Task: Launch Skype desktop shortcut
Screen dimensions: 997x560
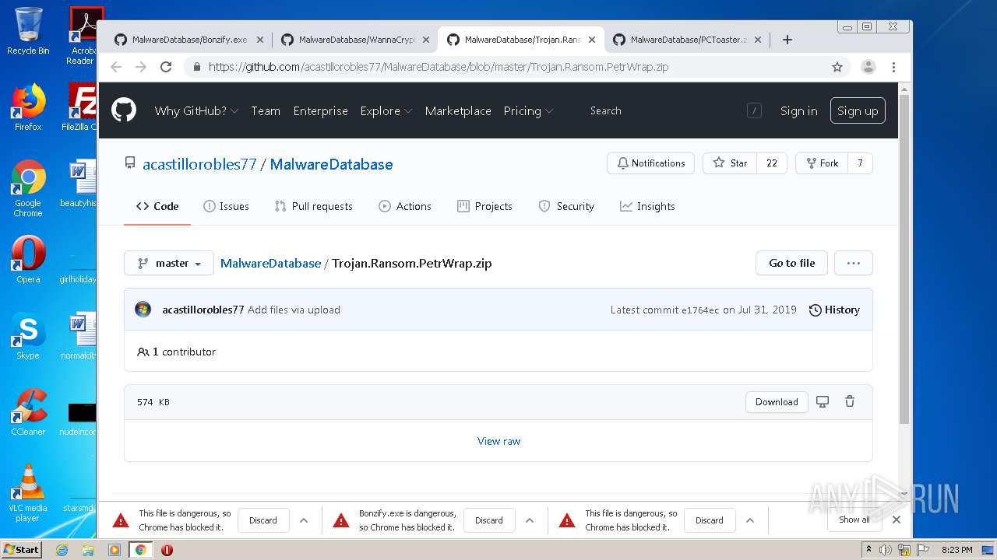Action: [x=28, y=336]
